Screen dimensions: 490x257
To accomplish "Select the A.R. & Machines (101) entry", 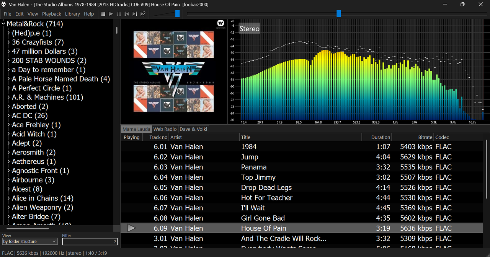I will click(x=47, y=97).
